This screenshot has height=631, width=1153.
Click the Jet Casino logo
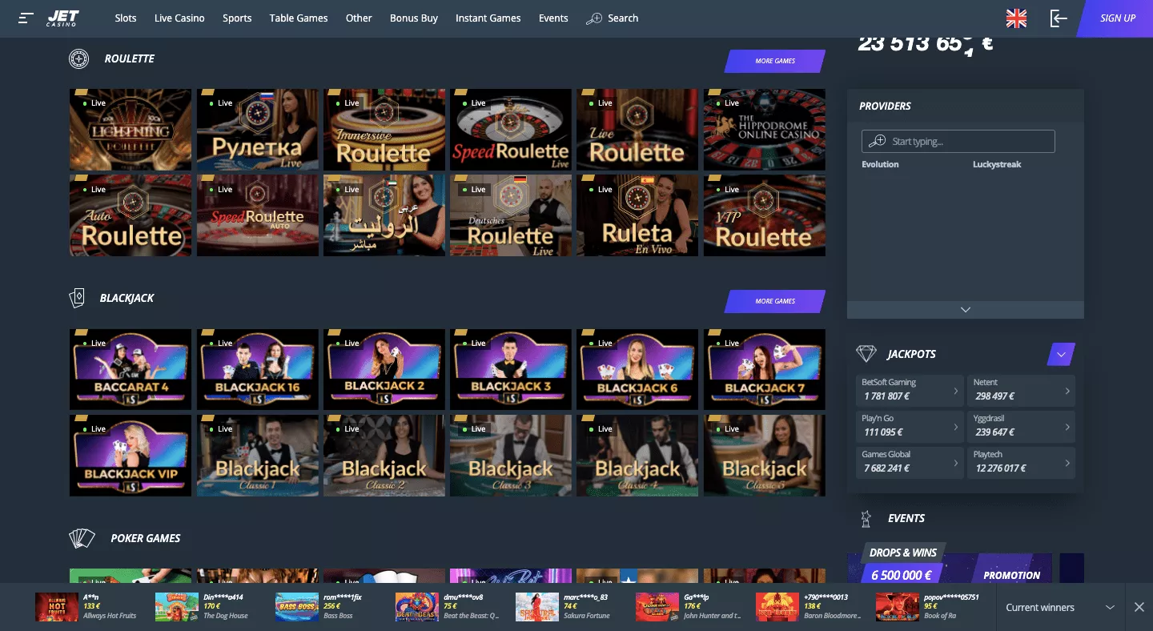tap(62, 18)
